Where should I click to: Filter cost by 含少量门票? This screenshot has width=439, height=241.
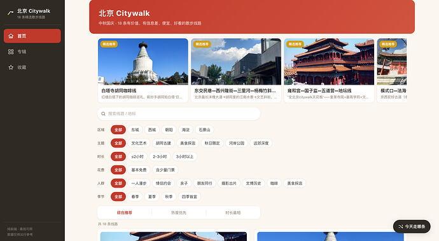(165, 170)
